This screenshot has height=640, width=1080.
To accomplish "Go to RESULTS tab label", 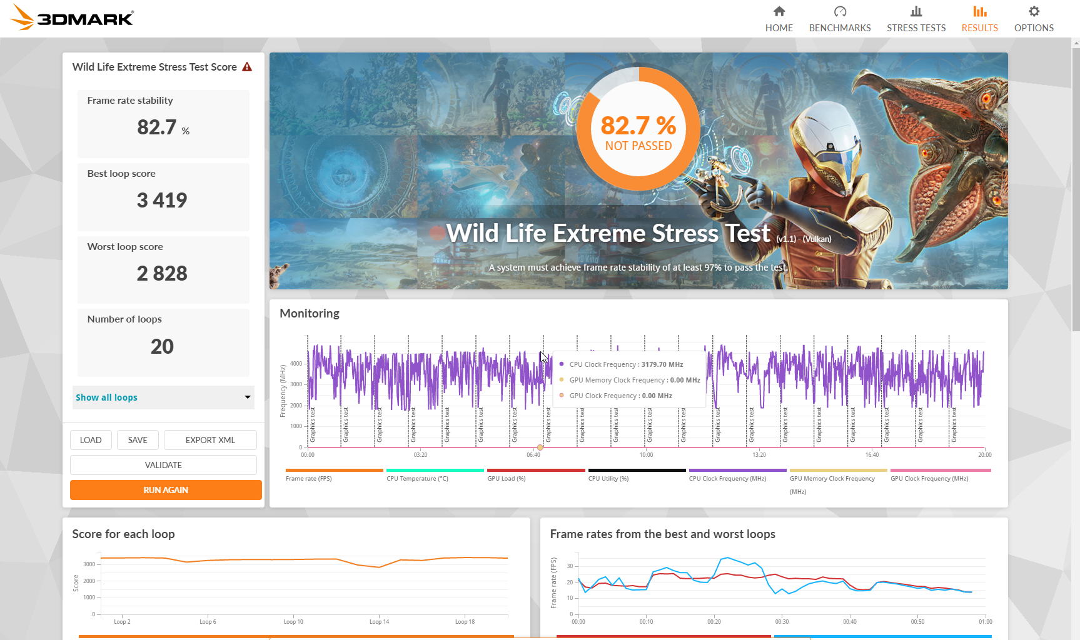I will click(980, 28).
